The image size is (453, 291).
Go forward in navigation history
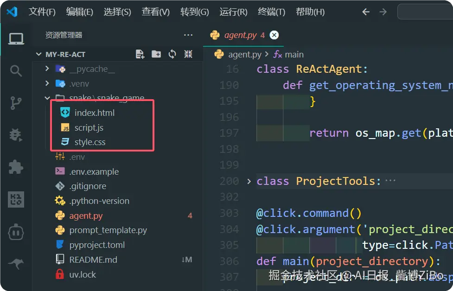[383, 12]
